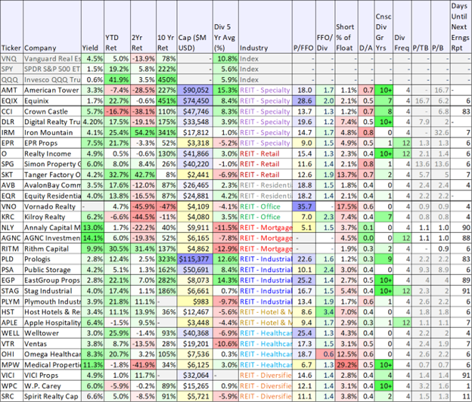Click the Welltower company cell
This screenshot has width=472, height=402.
(x=52, y=332)
